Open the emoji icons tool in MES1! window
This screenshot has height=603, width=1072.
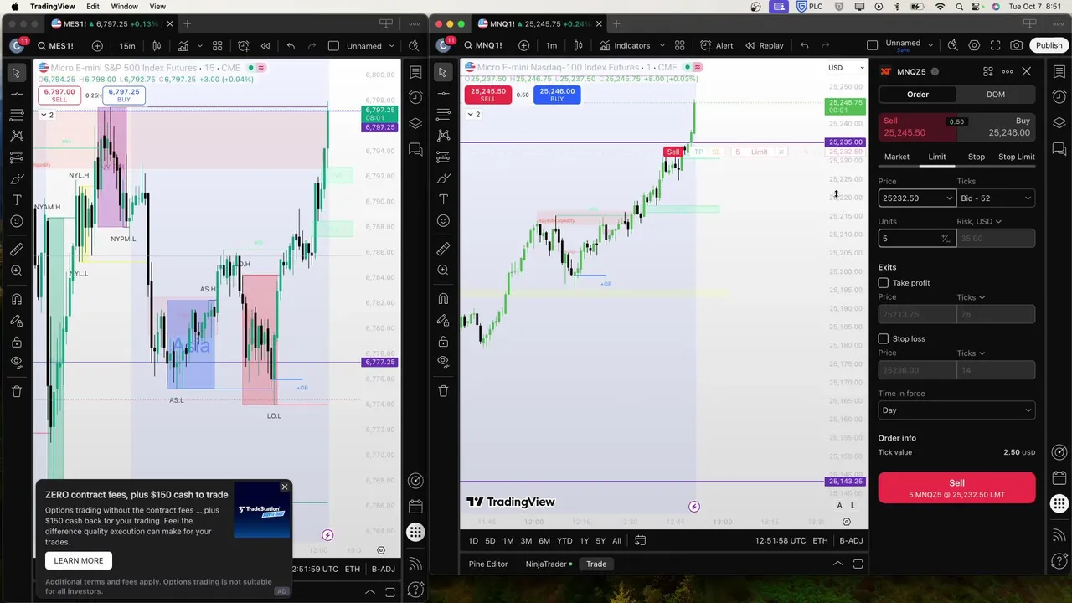(x=16, y=221)
